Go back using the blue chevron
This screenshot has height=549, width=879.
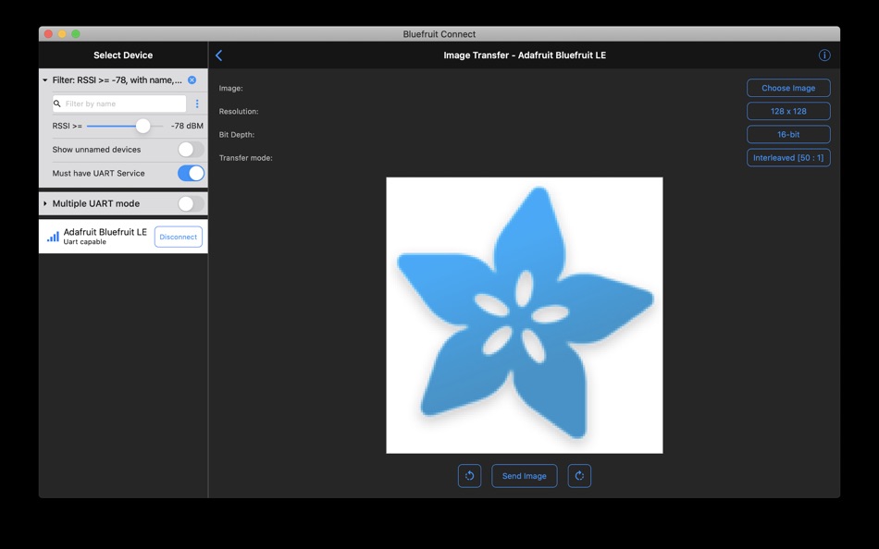[x=218, y=55]
